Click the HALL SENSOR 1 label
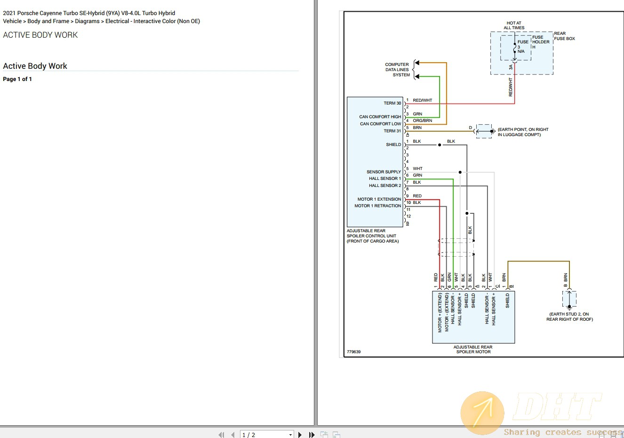624x438 pixels. point(385,178)
